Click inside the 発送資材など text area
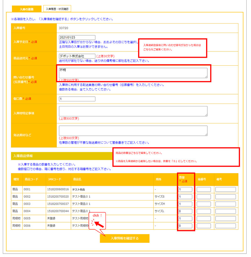Screen dimensions: 251x257 [133, 131]
